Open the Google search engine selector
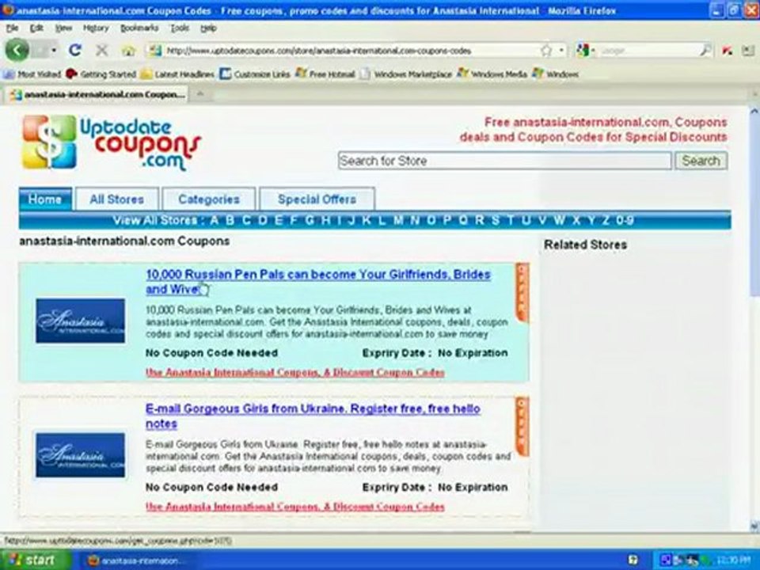Screen dimensions: 760x570 click(x=586, y=51)
